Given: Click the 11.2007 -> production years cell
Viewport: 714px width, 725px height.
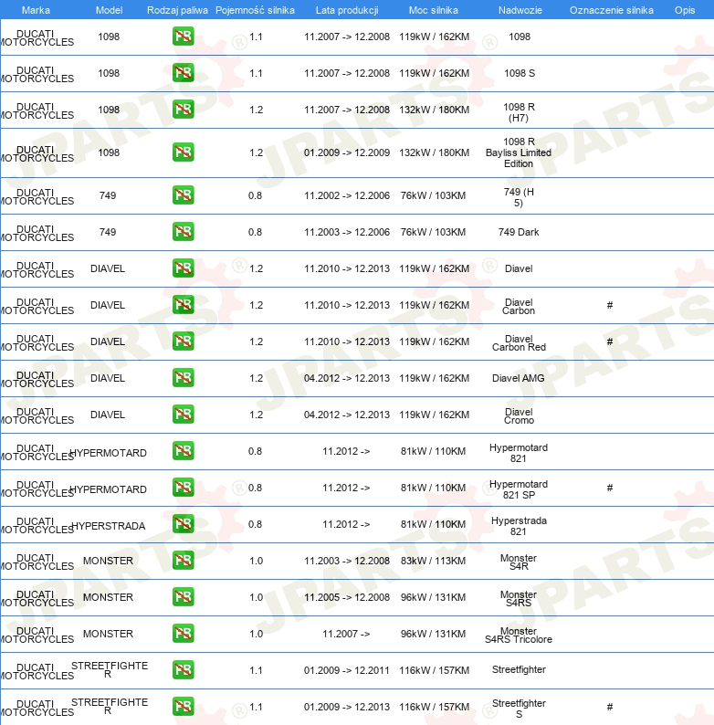Looking at the screenshot, I should [x=346, y=634].
